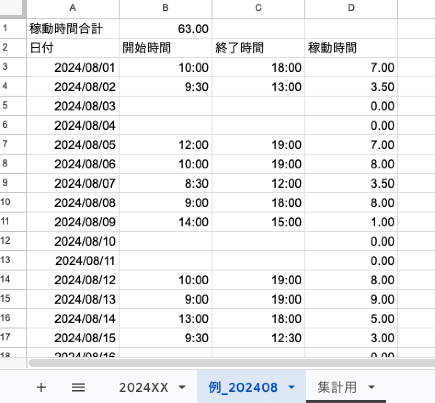Image resolution: width=435 pixels, height=403 pixels.
Task: Open the 集計用 sheet tab
Action: pos(337,387)
